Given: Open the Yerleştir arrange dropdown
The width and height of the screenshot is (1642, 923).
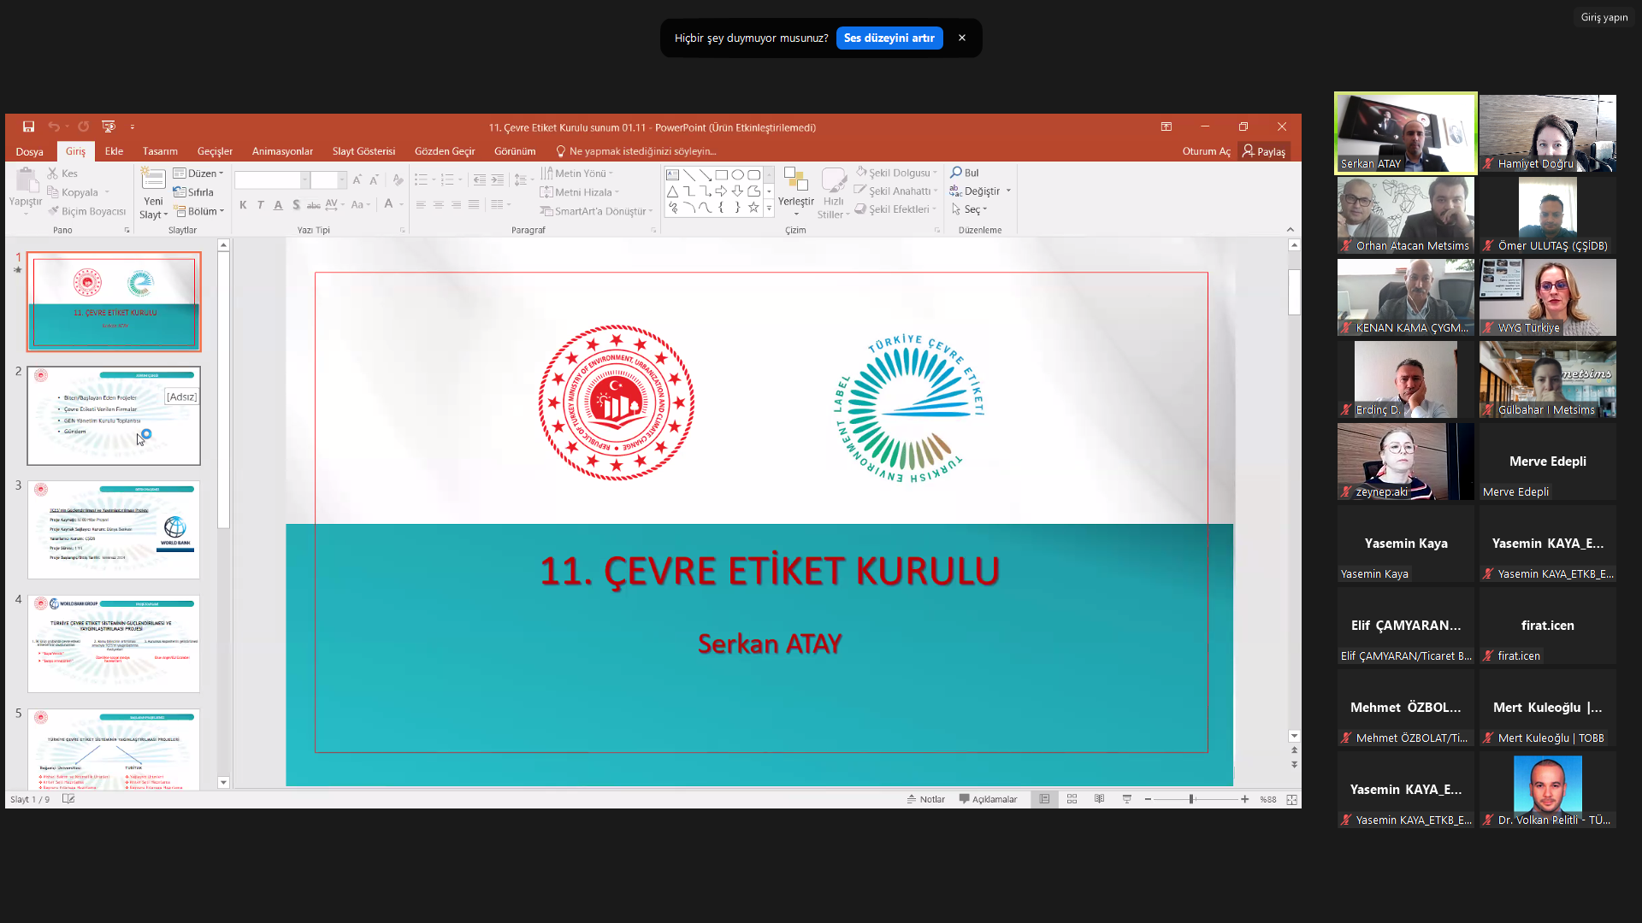Looking at the screenshot, I should click(796, 192).
